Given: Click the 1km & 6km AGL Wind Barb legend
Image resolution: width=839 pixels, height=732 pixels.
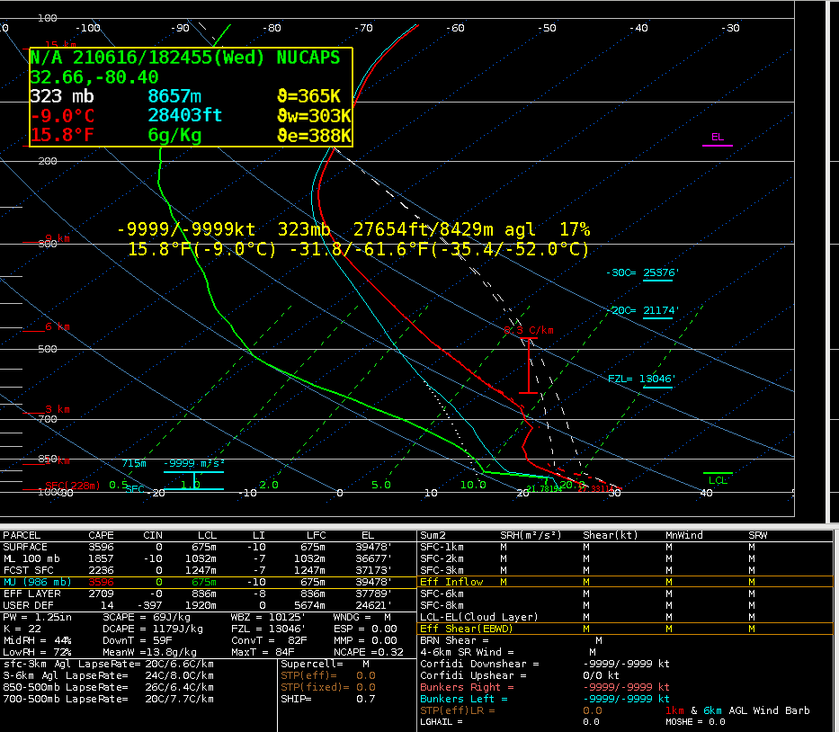Looking at the screenshot, I should [x=737, y=710].
